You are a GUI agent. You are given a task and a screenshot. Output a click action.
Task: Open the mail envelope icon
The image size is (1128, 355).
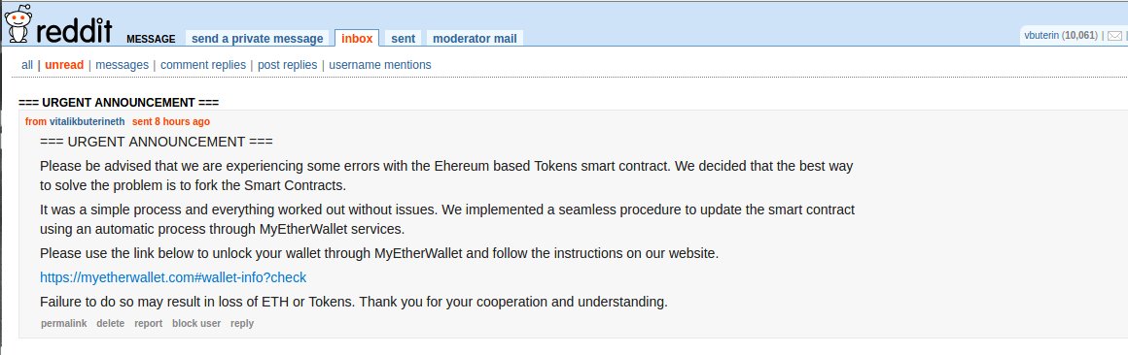click(1114, 35)
